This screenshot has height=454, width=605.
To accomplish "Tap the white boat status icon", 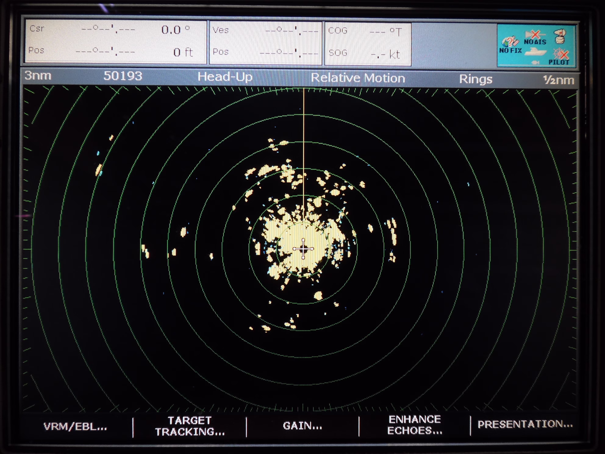I will (x=535, y=51).
